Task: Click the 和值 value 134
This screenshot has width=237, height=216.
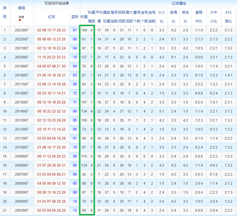Action: (x=84, y=111)
